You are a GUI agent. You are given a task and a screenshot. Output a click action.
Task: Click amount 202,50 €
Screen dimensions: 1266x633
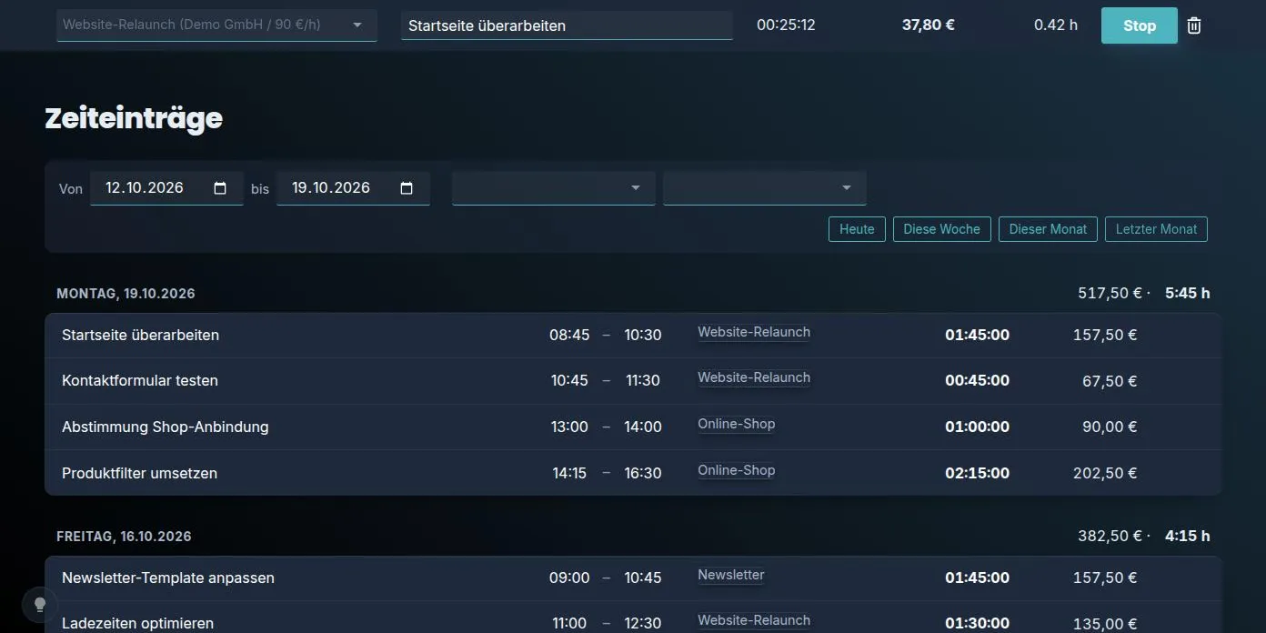point(1105,473)
